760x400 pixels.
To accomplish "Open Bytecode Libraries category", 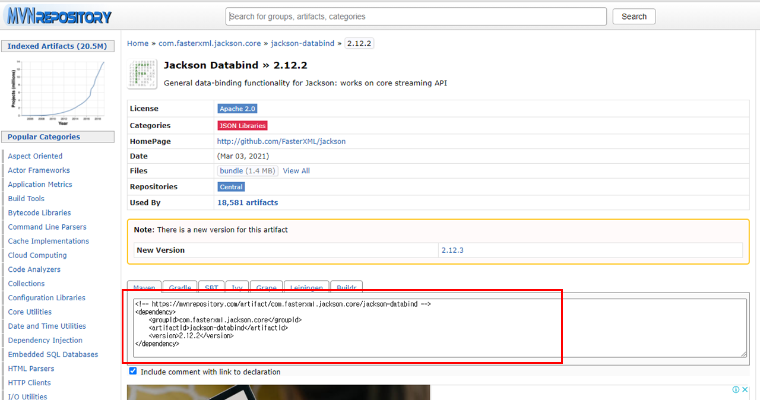I will click(x=39, y=212).
